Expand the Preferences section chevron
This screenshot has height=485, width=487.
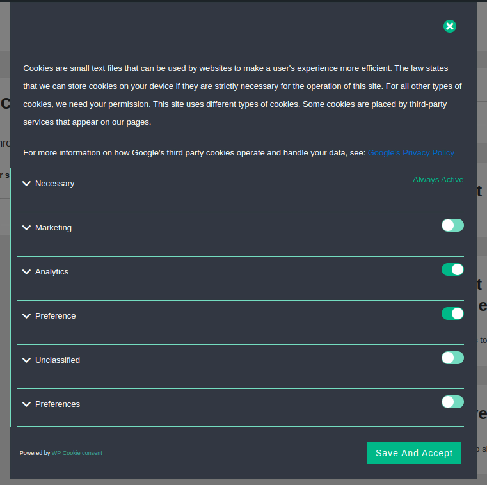point(26,404)
